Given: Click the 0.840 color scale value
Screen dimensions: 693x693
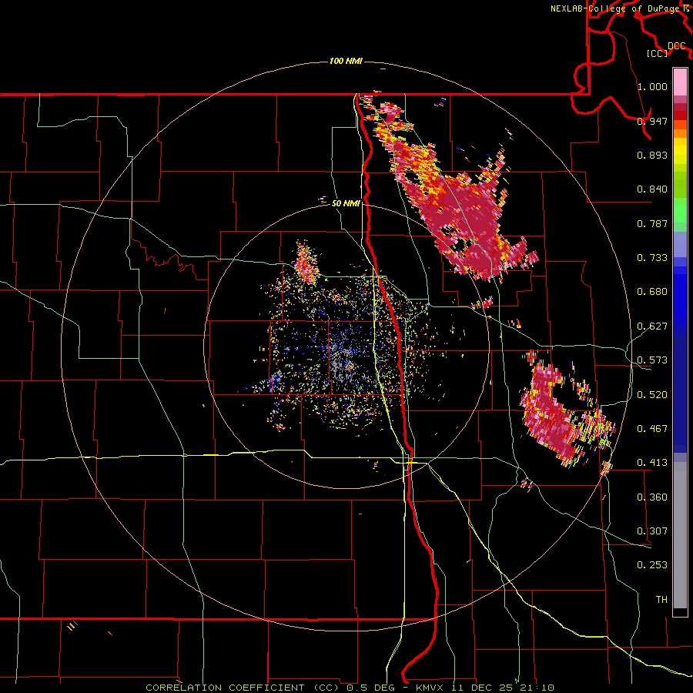Looking at the screenshot, I should pyautogui.click(x=652, y=189).
